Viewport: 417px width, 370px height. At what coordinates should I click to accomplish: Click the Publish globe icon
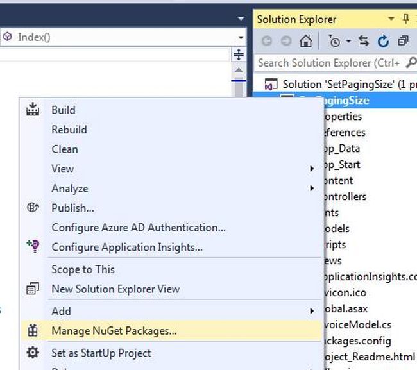click(x=33, y=207)
